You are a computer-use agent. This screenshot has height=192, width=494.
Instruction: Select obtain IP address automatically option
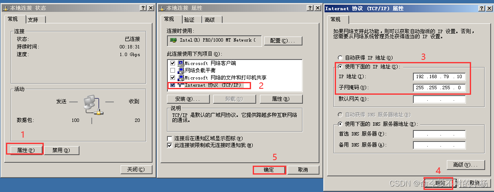click(340, 58)
